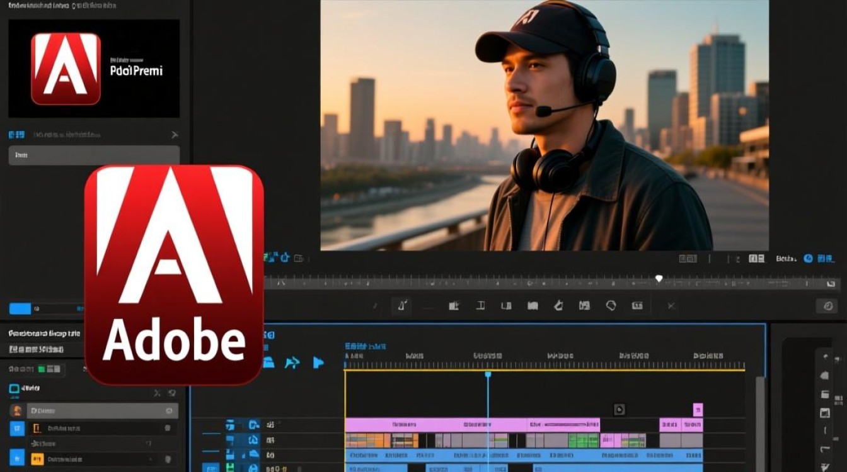
Task: Click the yellow icon in the bottom project row
Action: point(37,459)
